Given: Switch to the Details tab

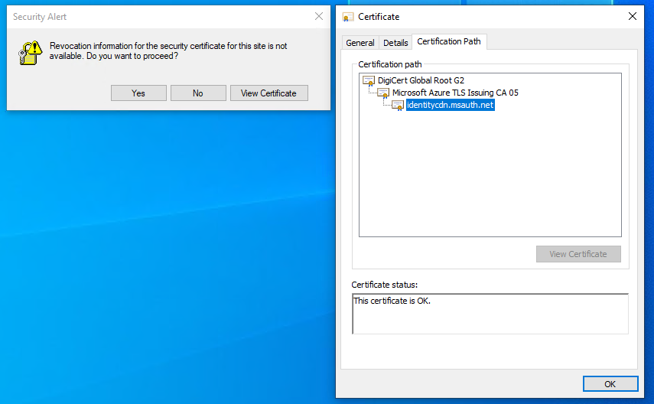Looking at the screenshot, I should point(395,43).
